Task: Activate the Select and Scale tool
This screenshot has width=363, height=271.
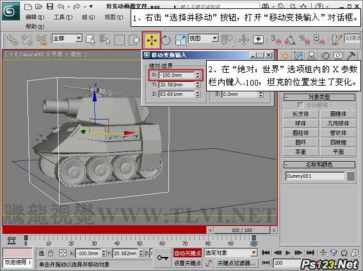Action: coord(181,40)
